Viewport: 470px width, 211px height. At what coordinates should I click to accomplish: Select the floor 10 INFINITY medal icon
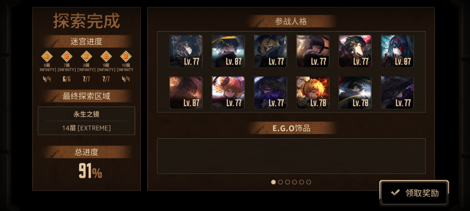126,56
